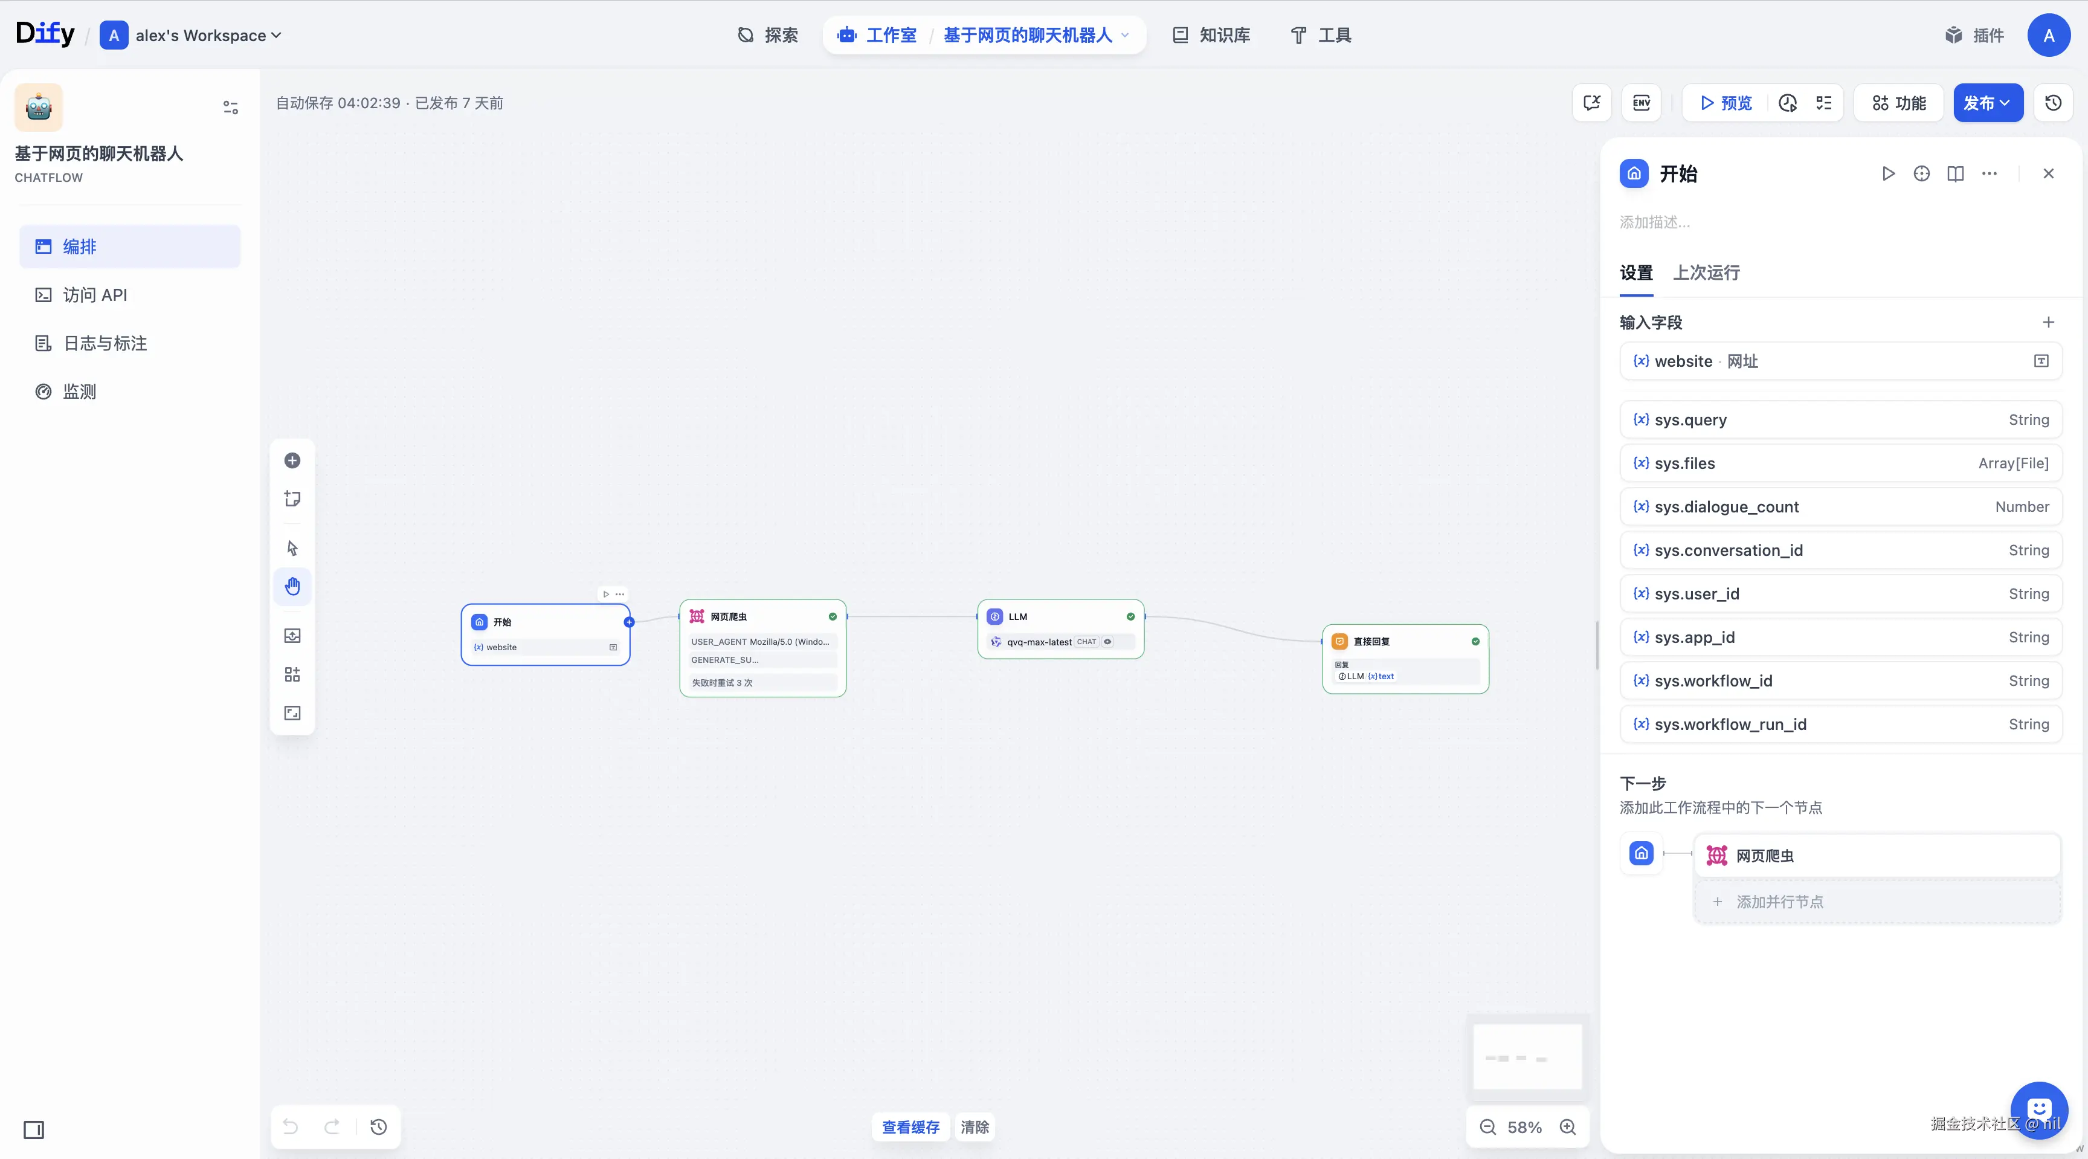Screen dimensions: 2088x1159
Task: Click the organize nodes layout icon
Action: (x=292, y=674)
